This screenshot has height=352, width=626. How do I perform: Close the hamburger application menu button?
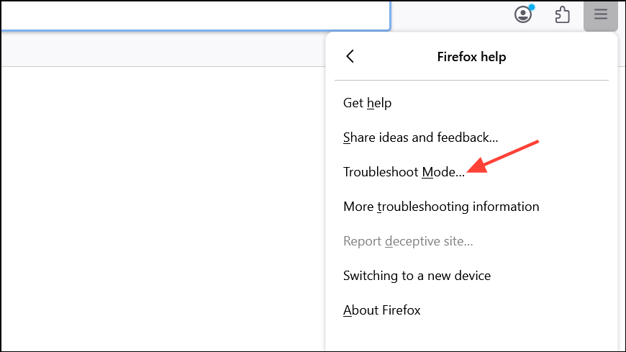coord(600,14)
